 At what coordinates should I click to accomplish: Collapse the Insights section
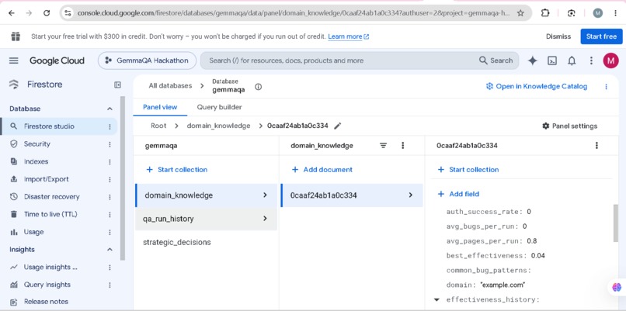click(x=110, y=250)
